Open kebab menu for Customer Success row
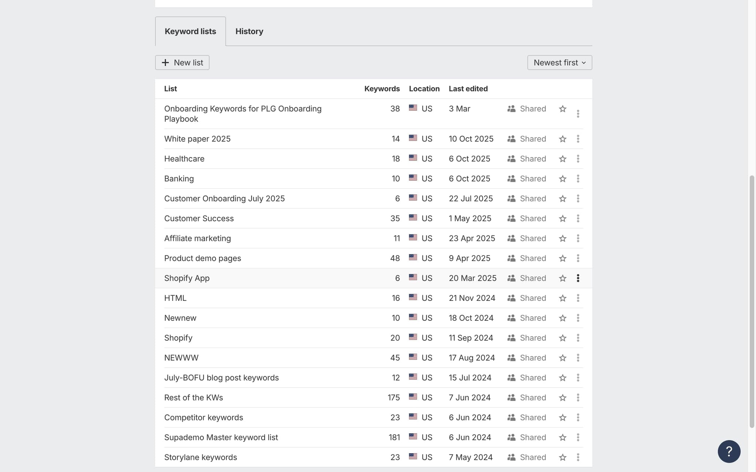The width and height of the screenshot is (756, 472). point(578,219)
